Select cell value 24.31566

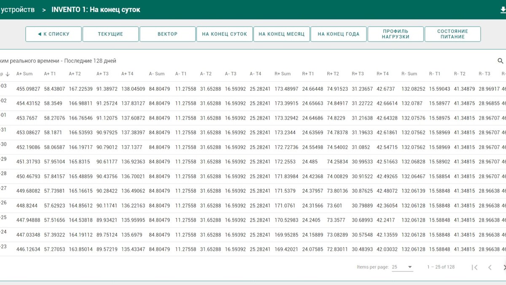point(313,206)
